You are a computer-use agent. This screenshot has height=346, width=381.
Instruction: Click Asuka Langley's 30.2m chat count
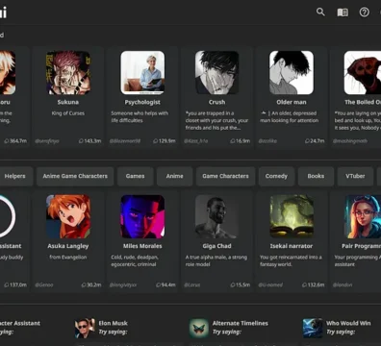point(91,284)
